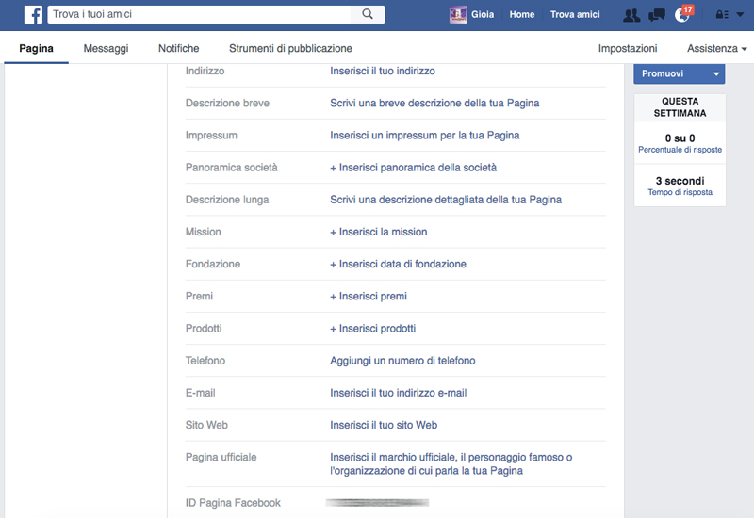Click the Facebook logo icon
This screenshot has width=754, height=518.
[33, 15]
